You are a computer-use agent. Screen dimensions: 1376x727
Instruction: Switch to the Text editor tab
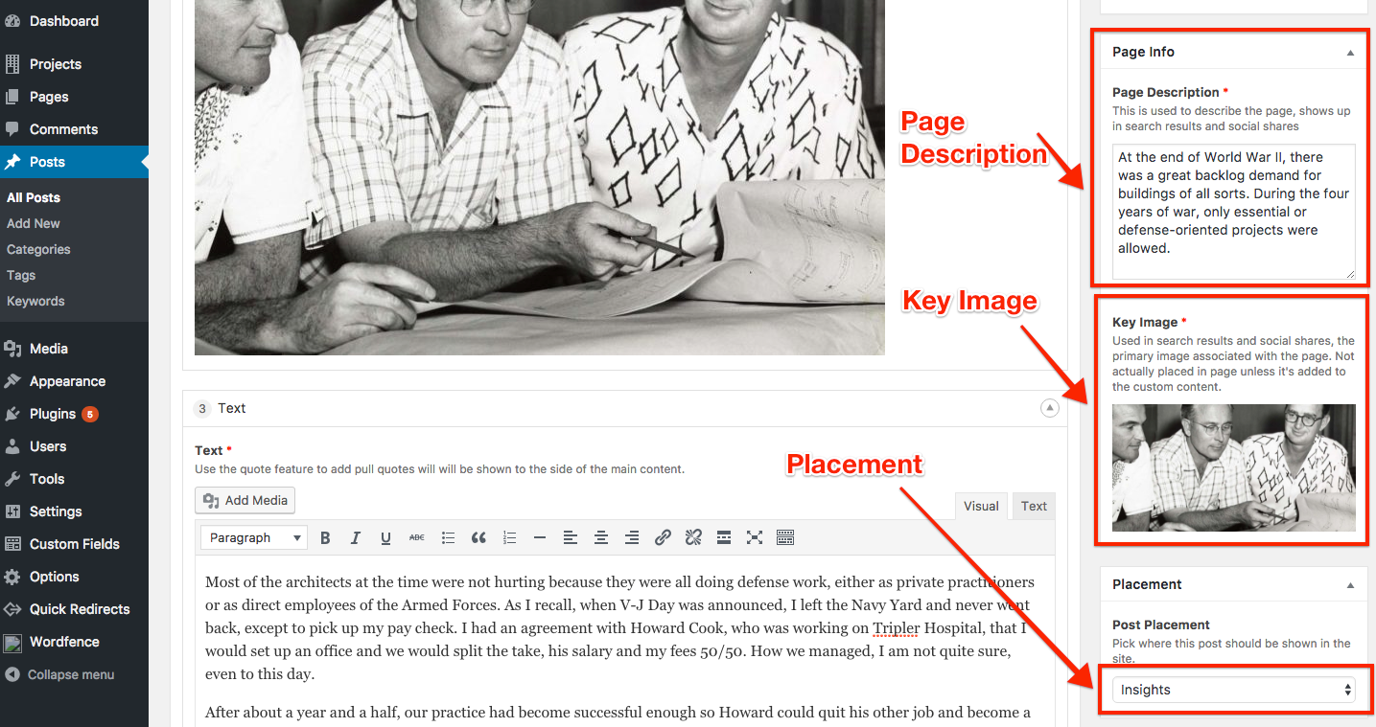pos(1034,507)
